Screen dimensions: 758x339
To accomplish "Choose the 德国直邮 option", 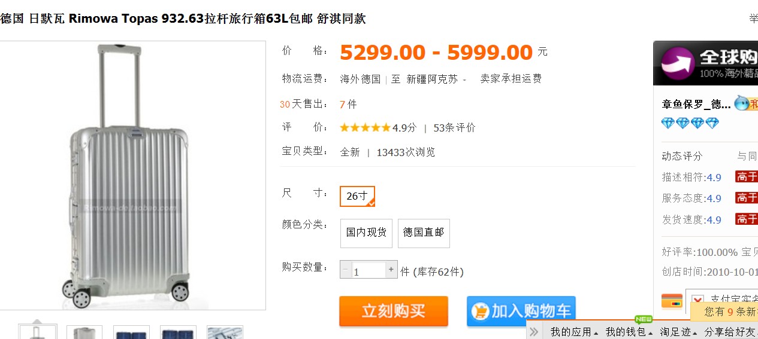I will pyautogui.click(x=424, y=233).
